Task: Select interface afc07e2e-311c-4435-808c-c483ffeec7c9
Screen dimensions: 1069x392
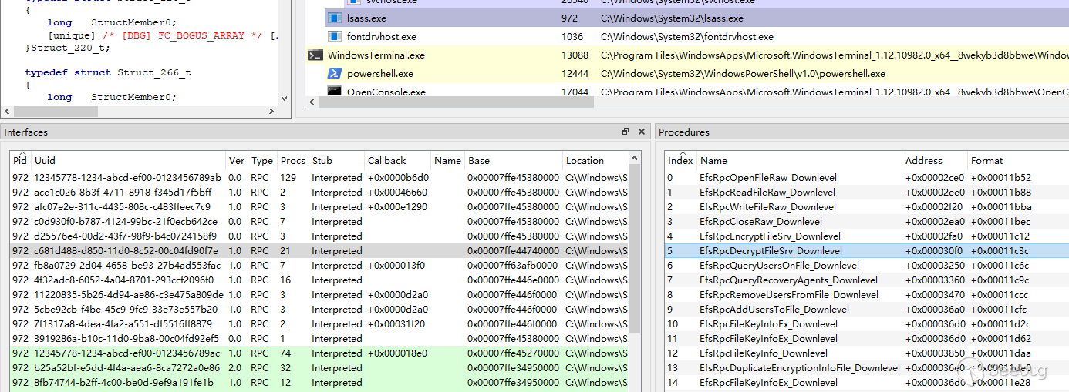Action: 122,206
